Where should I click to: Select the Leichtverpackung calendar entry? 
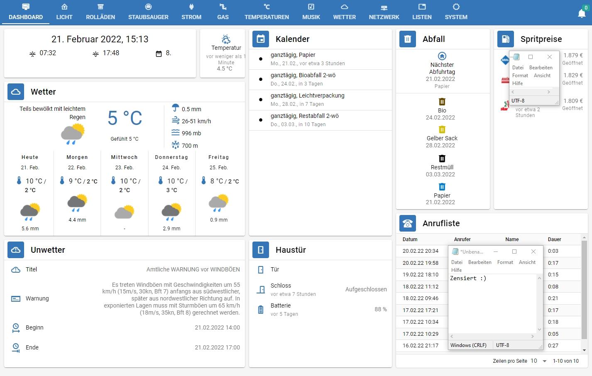click(320, 100)
